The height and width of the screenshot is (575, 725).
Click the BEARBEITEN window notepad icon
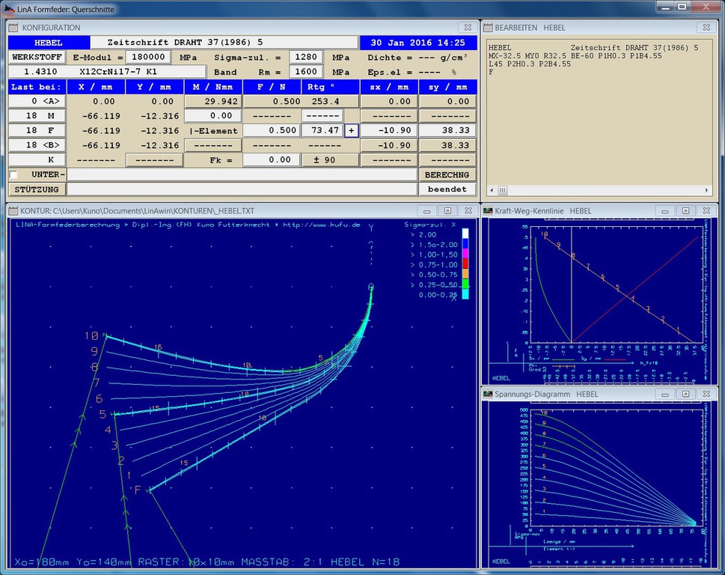[486, 27]
